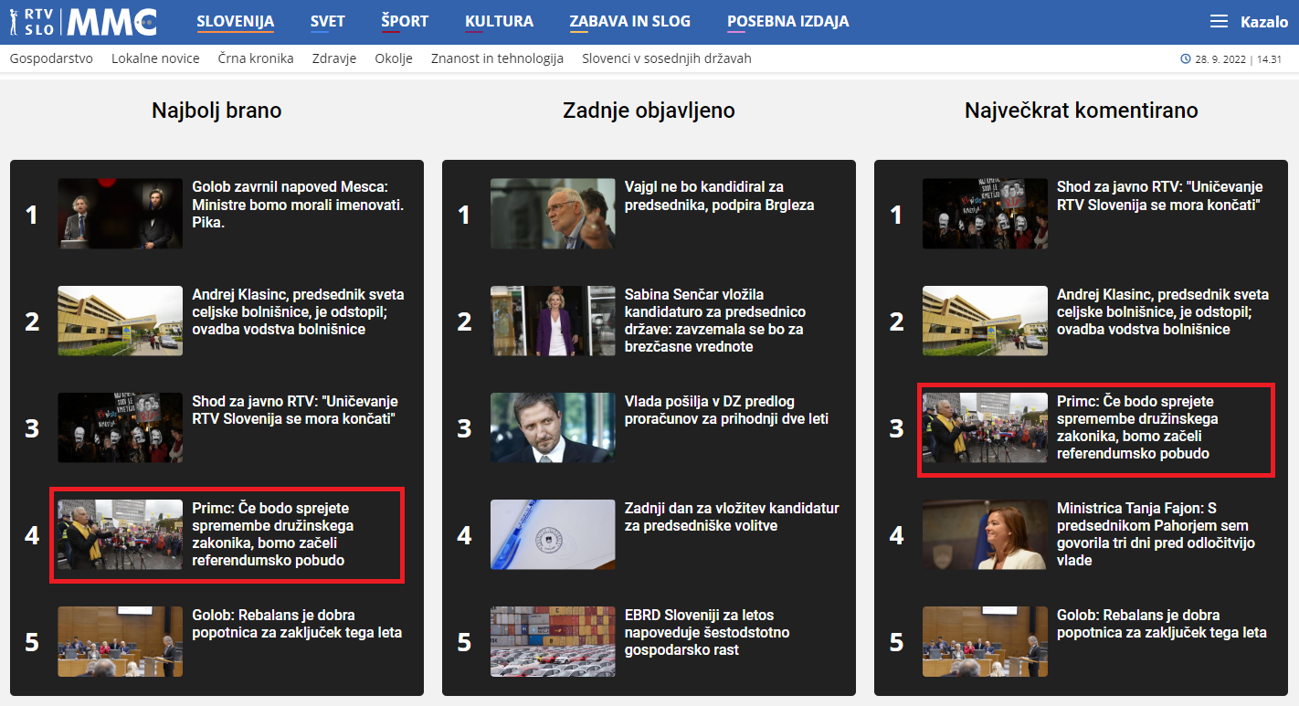Open Vlada pošilja v DZ budget headline
Screen dimensions: 1299x706
click(725, 410)
